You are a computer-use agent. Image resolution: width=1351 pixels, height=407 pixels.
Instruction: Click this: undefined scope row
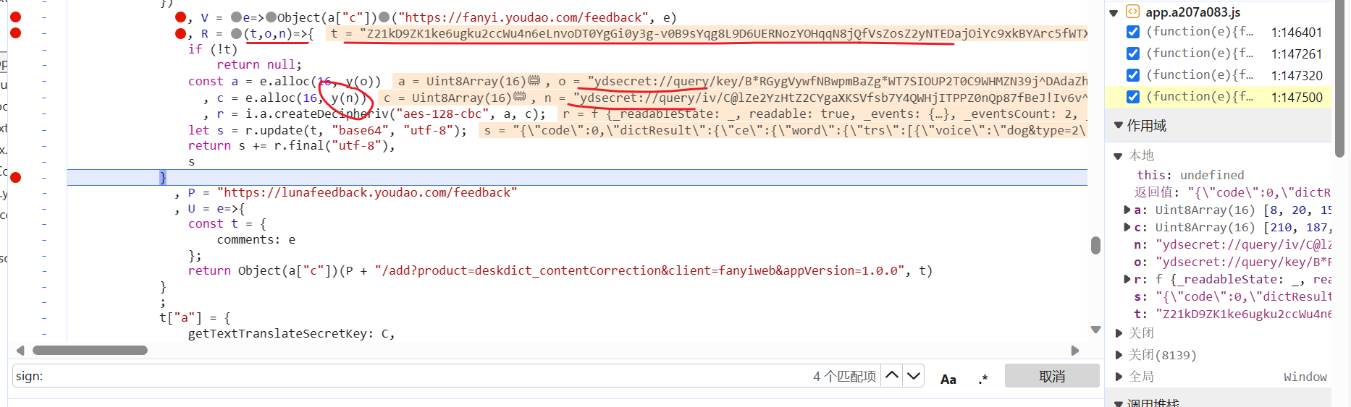pyautogui.click(x=1190, y=175)
